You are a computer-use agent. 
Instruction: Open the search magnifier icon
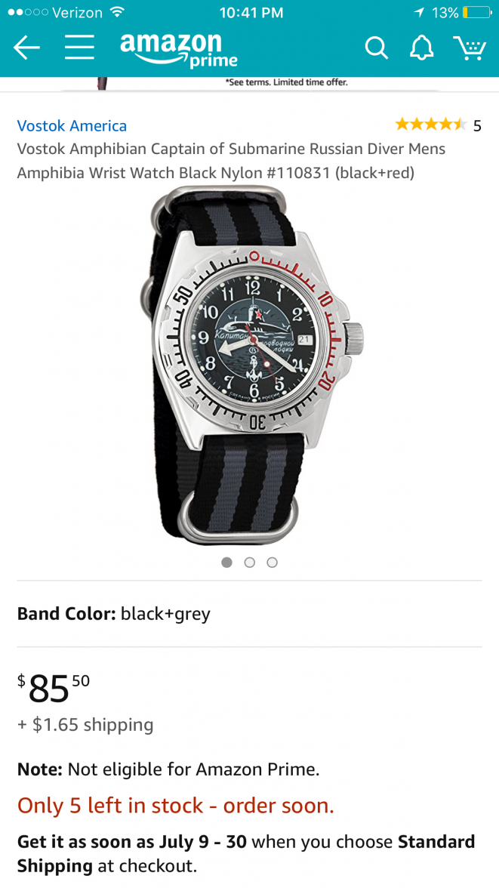point(376,48)
